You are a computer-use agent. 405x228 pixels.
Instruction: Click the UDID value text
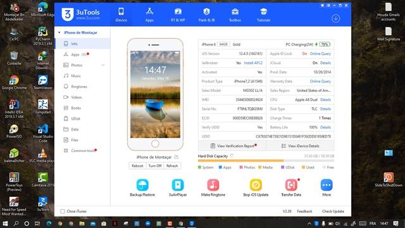[293, 137]
